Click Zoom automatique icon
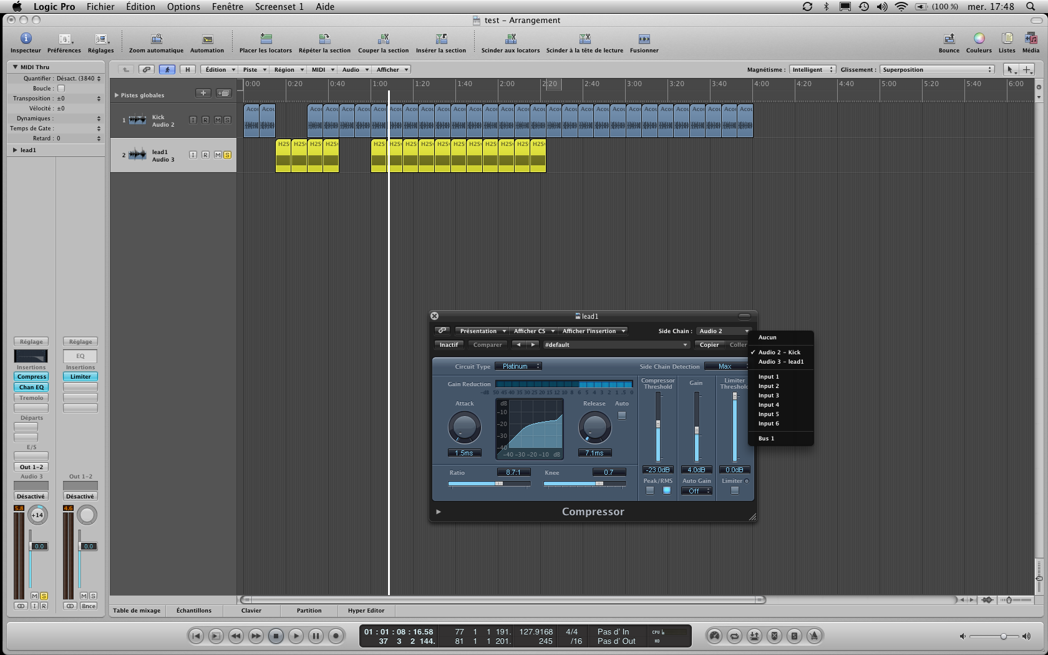 tap(156, 39)
